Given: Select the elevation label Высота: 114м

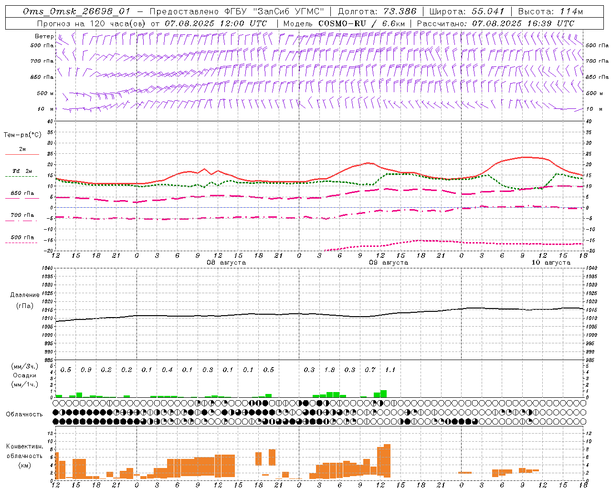Looking at the screenshot, I should pyautogui.click(x=550, y=11).
